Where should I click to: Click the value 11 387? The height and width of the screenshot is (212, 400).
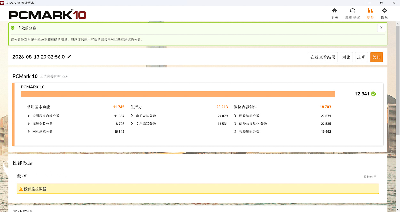click(x=119, y=116)
